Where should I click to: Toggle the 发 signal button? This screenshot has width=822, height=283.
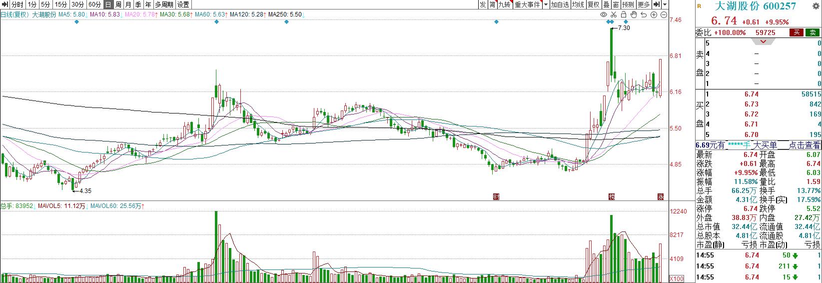pyautogui.click(x=482, y=4)
